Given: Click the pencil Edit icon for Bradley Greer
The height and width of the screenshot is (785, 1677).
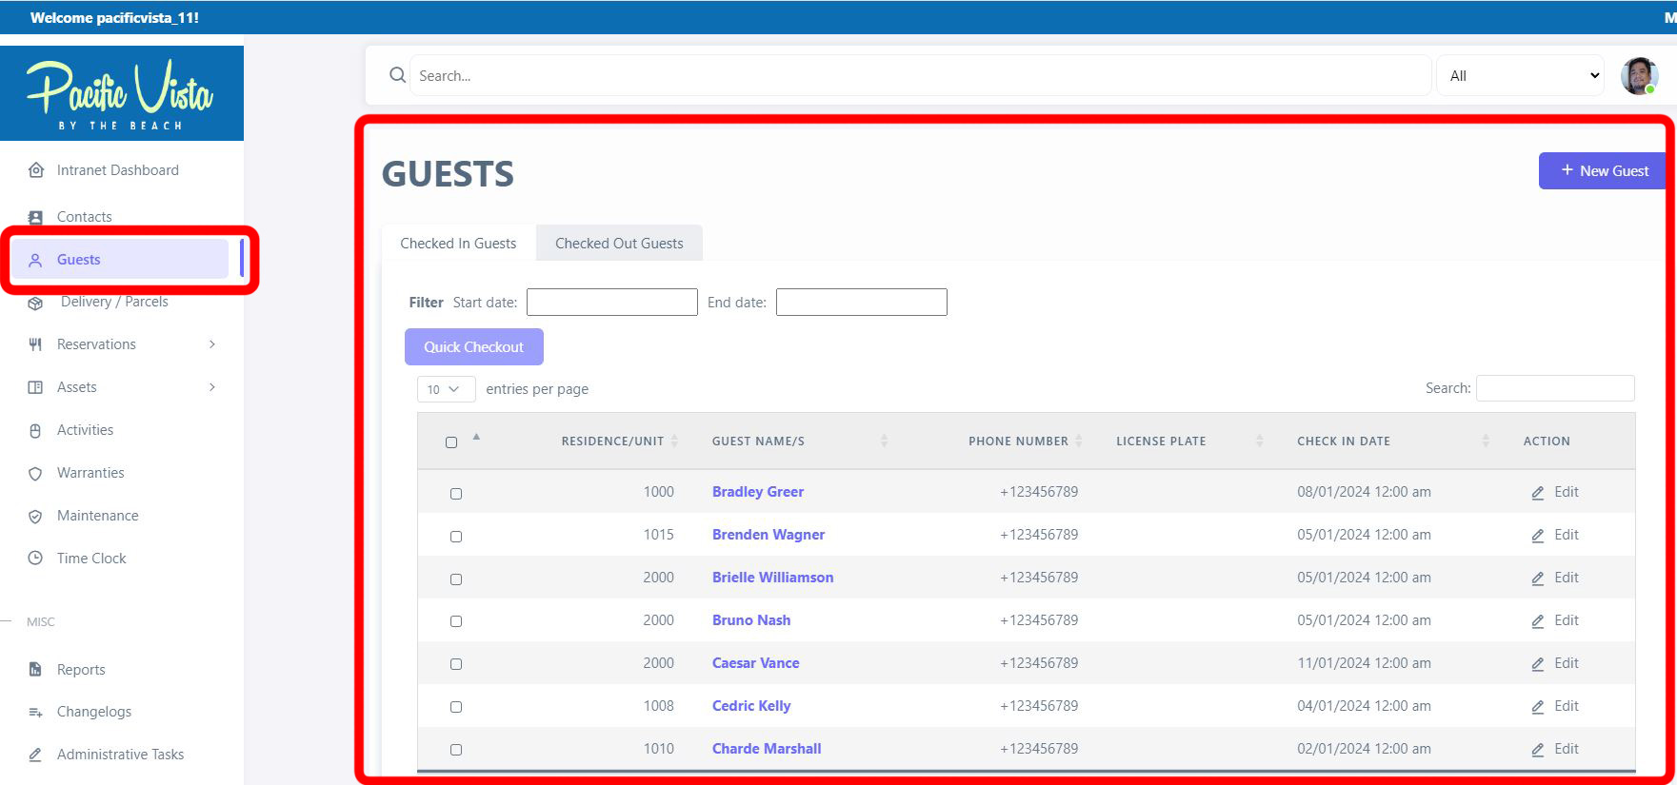Looking at the screenshot, I should [x=1537, y=493].
